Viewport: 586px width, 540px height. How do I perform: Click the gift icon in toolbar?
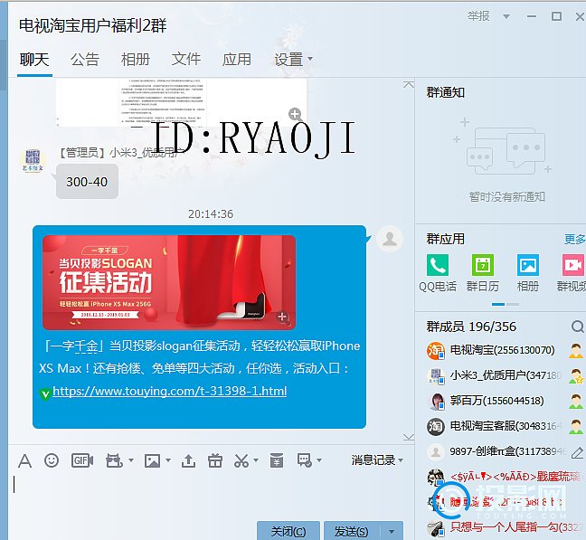coord(215,460)
